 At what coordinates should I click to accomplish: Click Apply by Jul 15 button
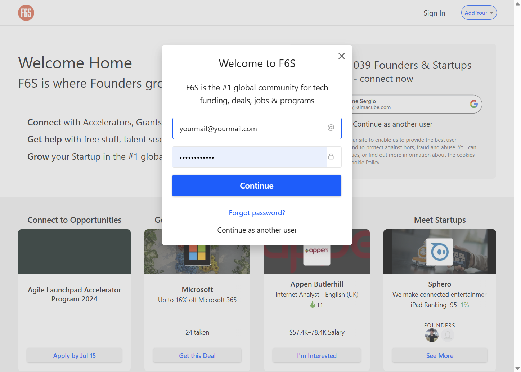75,355
